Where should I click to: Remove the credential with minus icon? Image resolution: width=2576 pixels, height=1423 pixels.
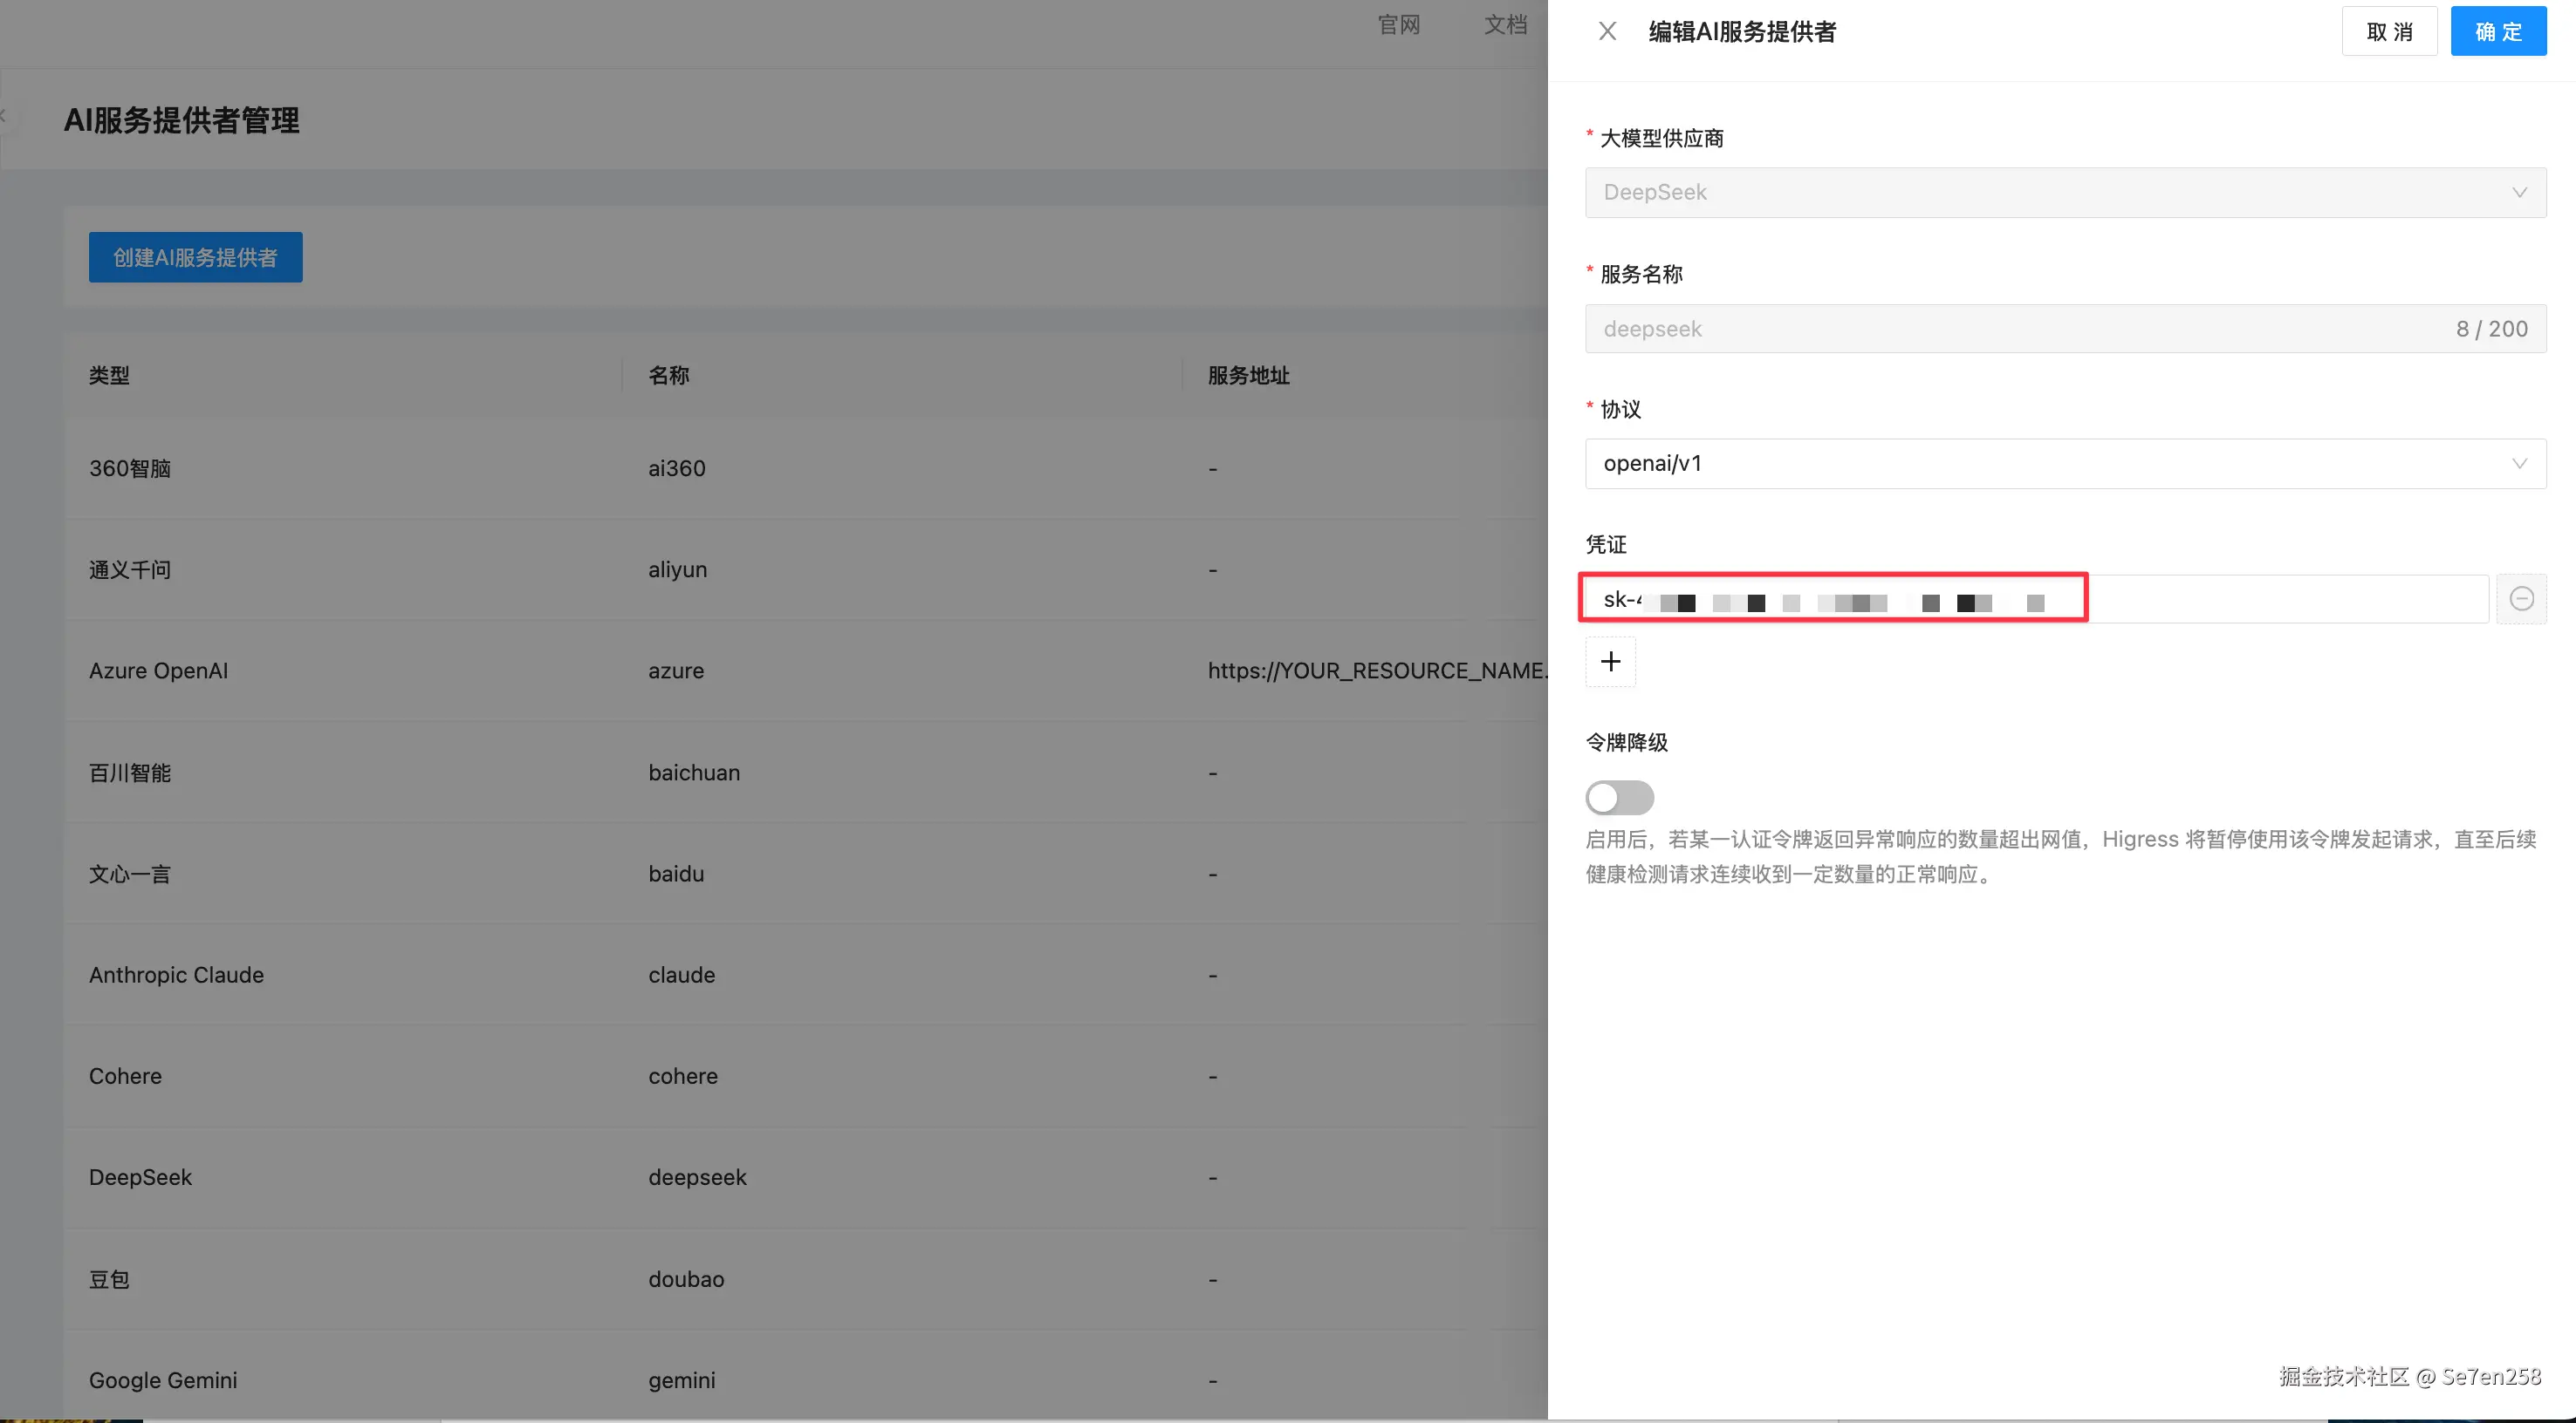2521,598
